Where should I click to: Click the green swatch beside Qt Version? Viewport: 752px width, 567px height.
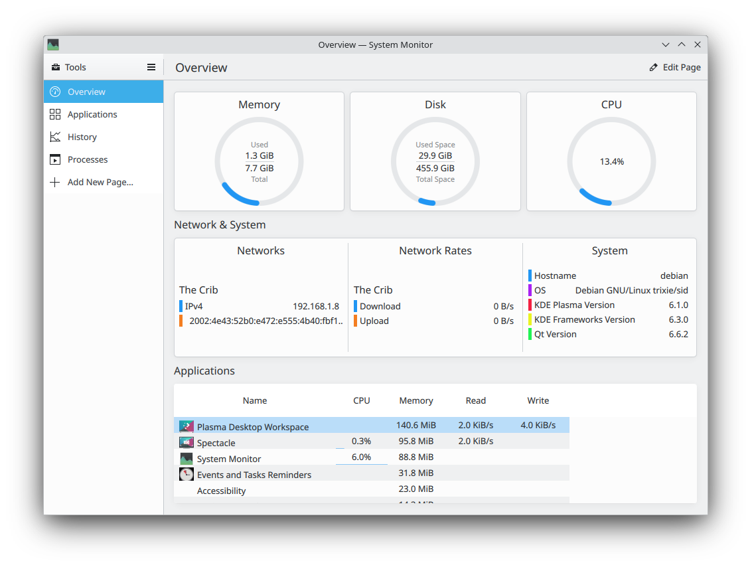(x=530, y=334)
